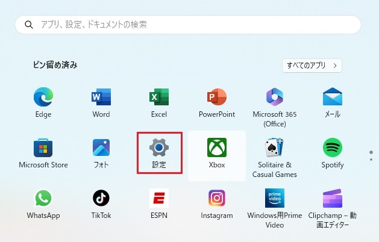Open Solitaire & Casual Games
Viewport: 379px width, 242px height.
click(x=275, y=158)
